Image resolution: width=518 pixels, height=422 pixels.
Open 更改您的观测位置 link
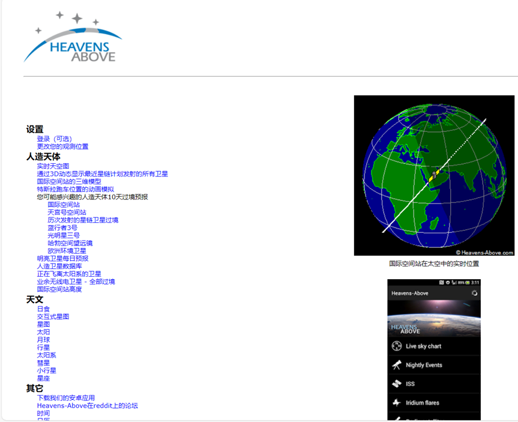[62, 146]
